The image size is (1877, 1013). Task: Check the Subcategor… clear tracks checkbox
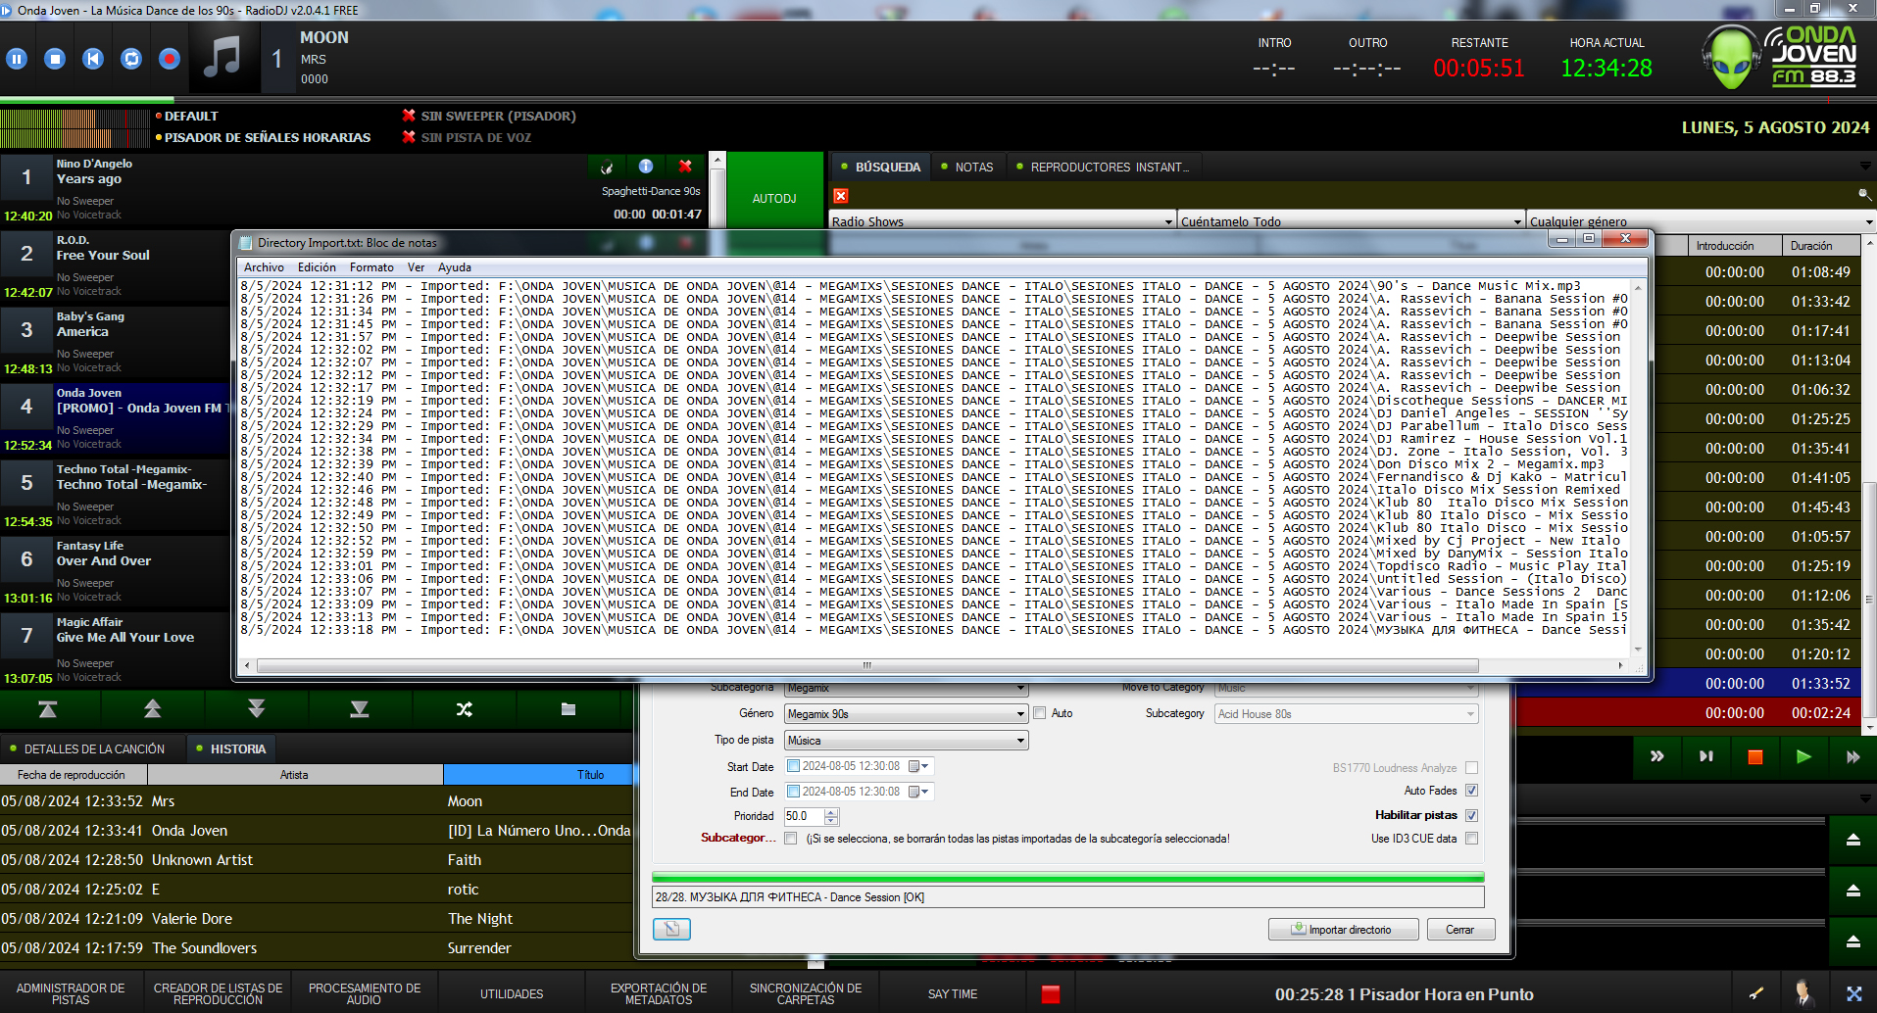[x=791, y=839]
